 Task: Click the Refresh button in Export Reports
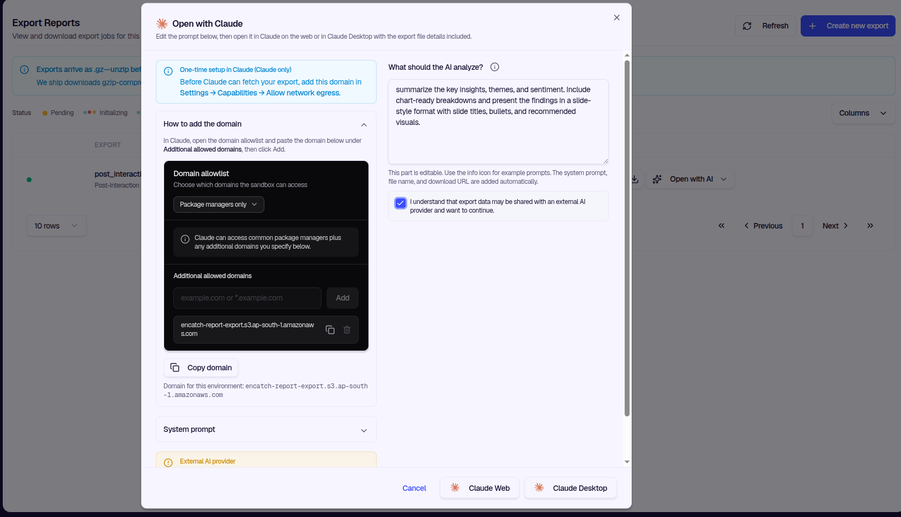pyautogui.click(x=766, y=26)
